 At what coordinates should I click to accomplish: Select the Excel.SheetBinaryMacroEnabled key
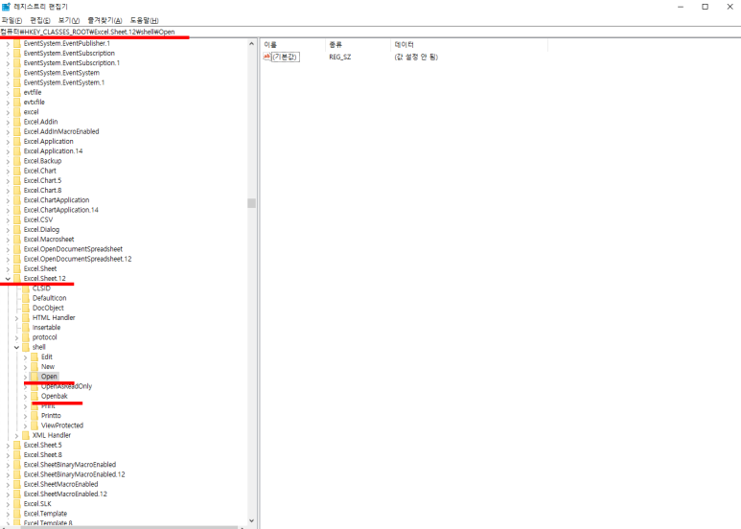(x=69, y=465)
